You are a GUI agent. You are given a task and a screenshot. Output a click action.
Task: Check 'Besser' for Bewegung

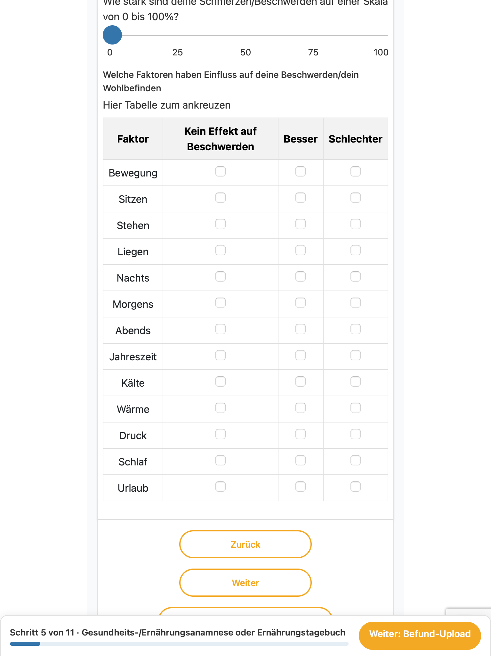tap(300, 171)
